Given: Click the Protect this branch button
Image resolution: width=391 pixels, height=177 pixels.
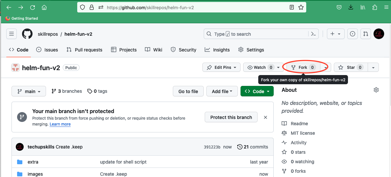Looking at the screenshot, I should pyautogui.click(x=231, y=117).
